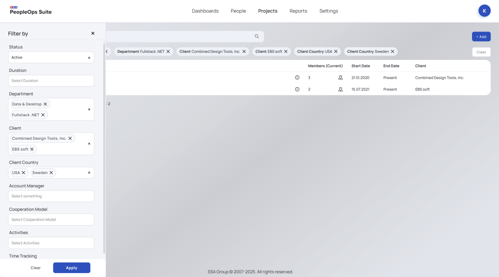
Task: Remove USA country chip in filter panel
Action: tap(23, 173)
